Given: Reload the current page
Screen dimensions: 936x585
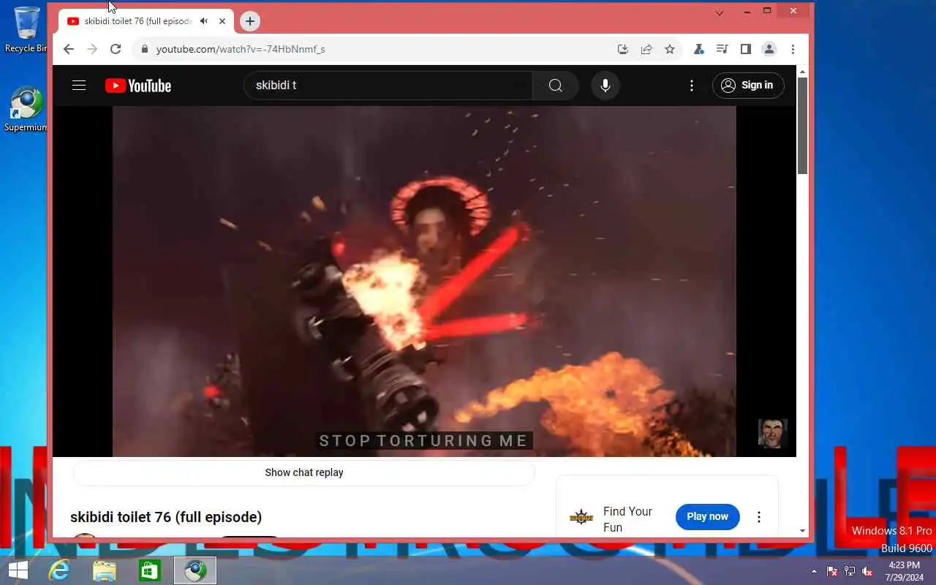Looking at the screenshot, I should (116, 49).
